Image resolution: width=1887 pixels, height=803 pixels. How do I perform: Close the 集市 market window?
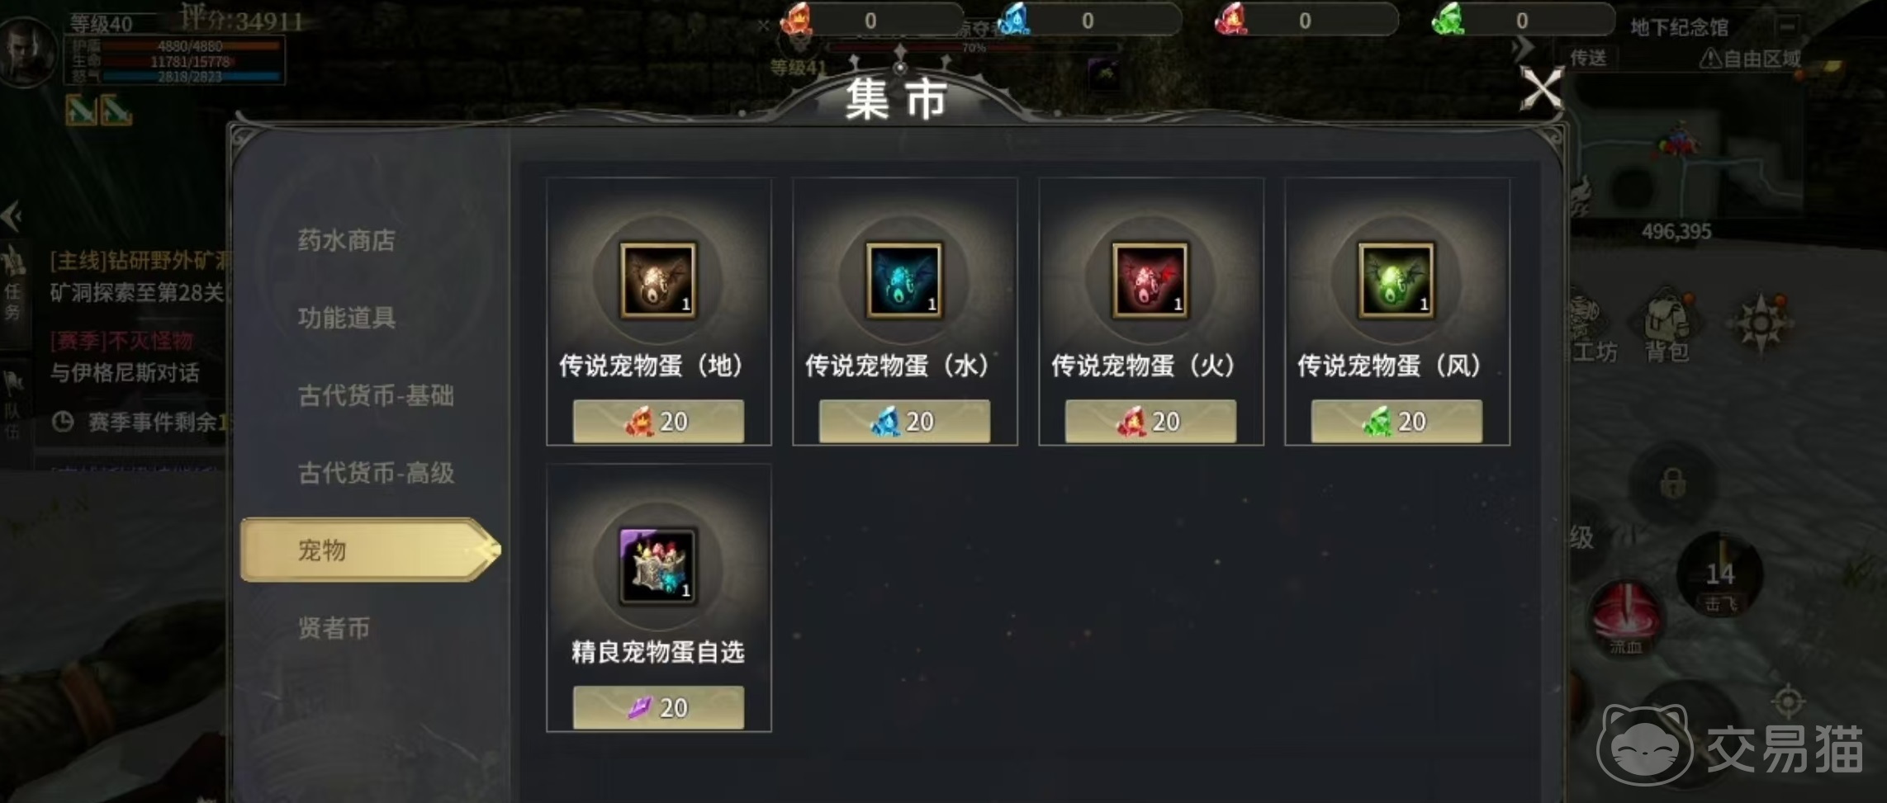click(x=1542, y=88)
